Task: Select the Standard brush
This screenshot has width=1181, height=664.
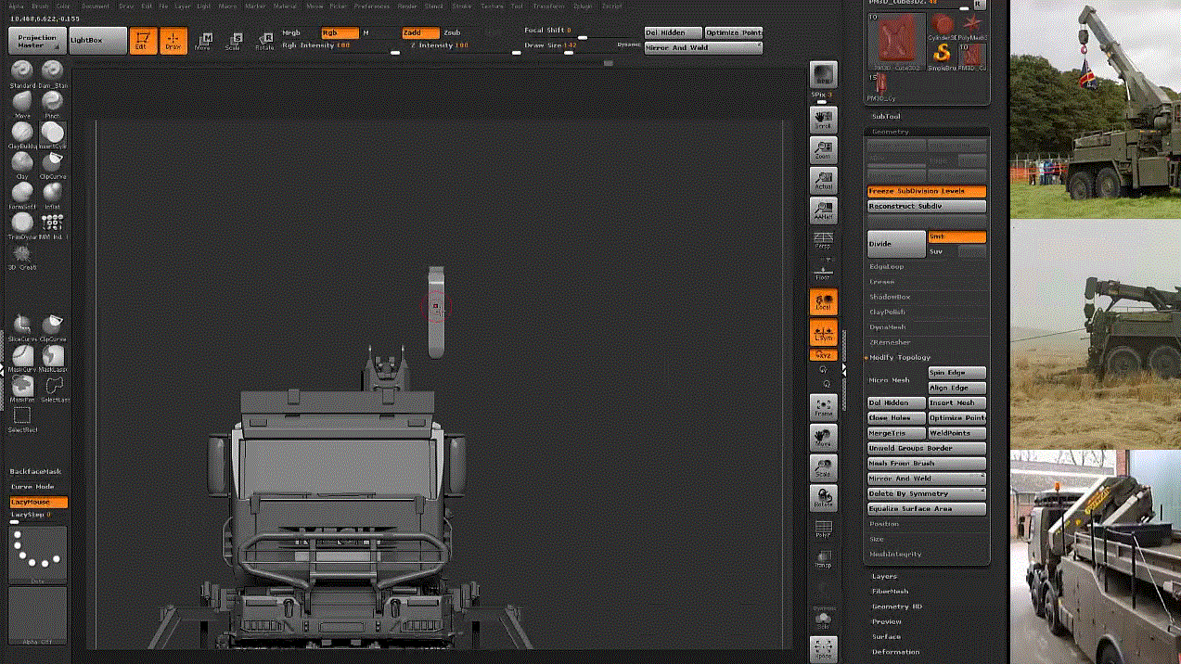Action: (x=22, y=73)
